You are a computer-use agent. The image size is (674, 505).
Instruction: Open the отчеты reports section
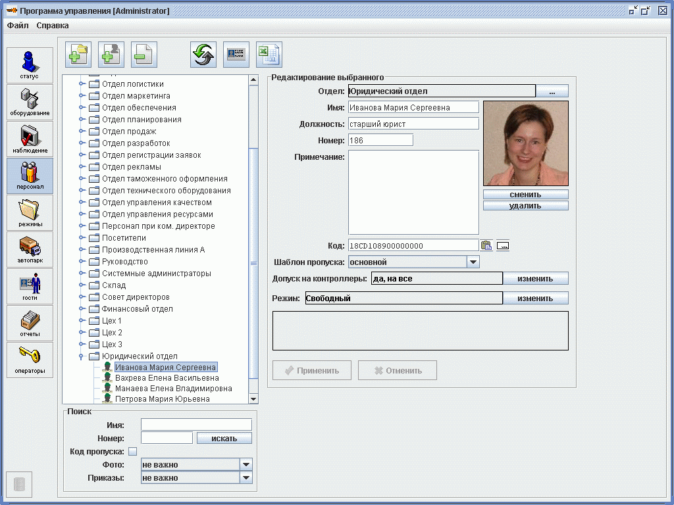tap(30, 323)
